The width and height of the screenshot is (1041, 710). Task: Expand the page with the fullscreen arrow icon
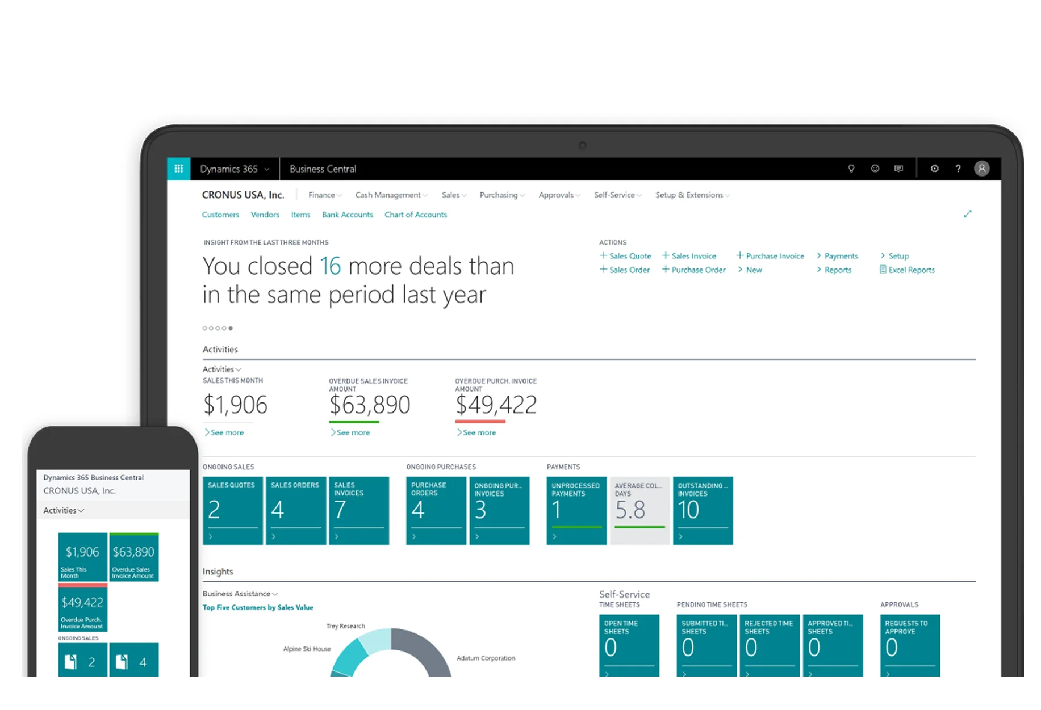968,214
